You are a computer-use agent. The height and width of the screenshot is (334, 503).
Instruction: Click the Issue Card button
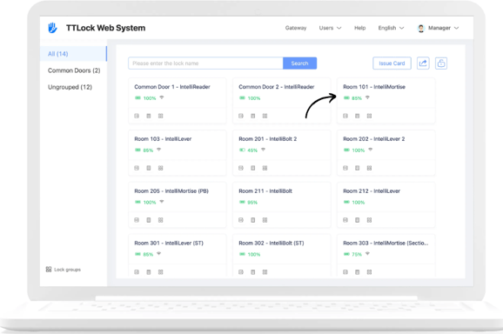tap(392, 63)
